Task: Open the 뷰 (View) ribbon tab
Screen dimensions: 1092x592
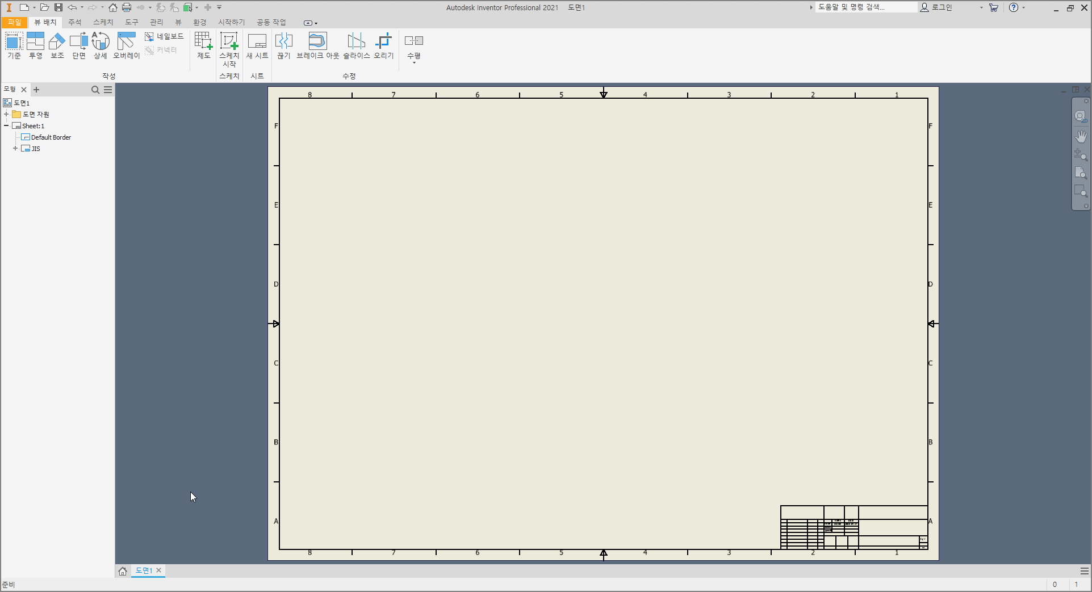Action: coord(178,22)
